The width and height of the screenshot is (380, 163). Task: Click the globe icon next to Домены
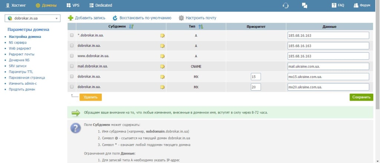pyautogui.click(x=38, y=5)
